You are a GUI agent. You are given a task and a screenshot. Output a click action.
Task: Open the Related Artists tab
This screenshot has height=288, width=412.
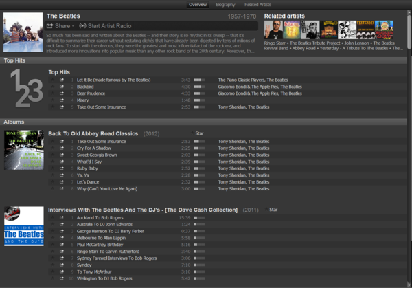point(257,5)
